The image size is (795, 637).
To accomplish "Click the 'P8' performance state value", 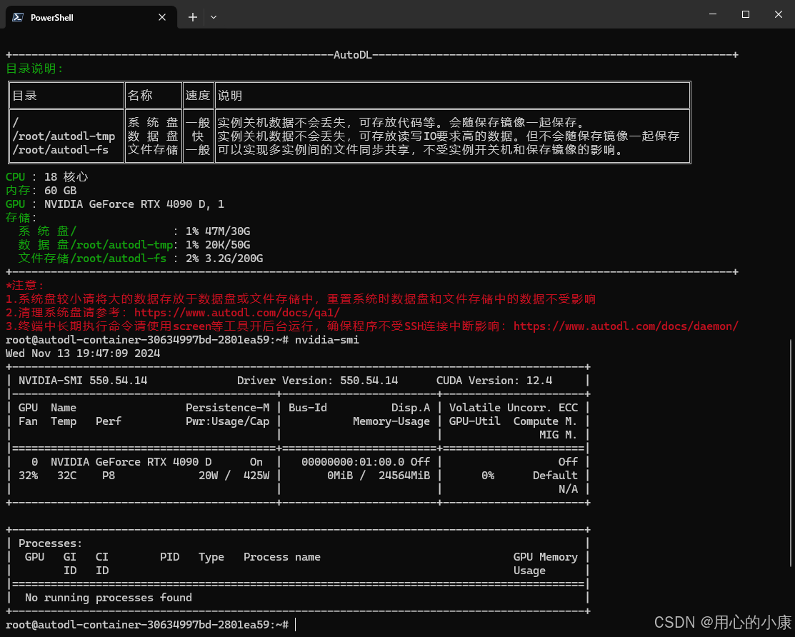I will [x=109, y=476].
